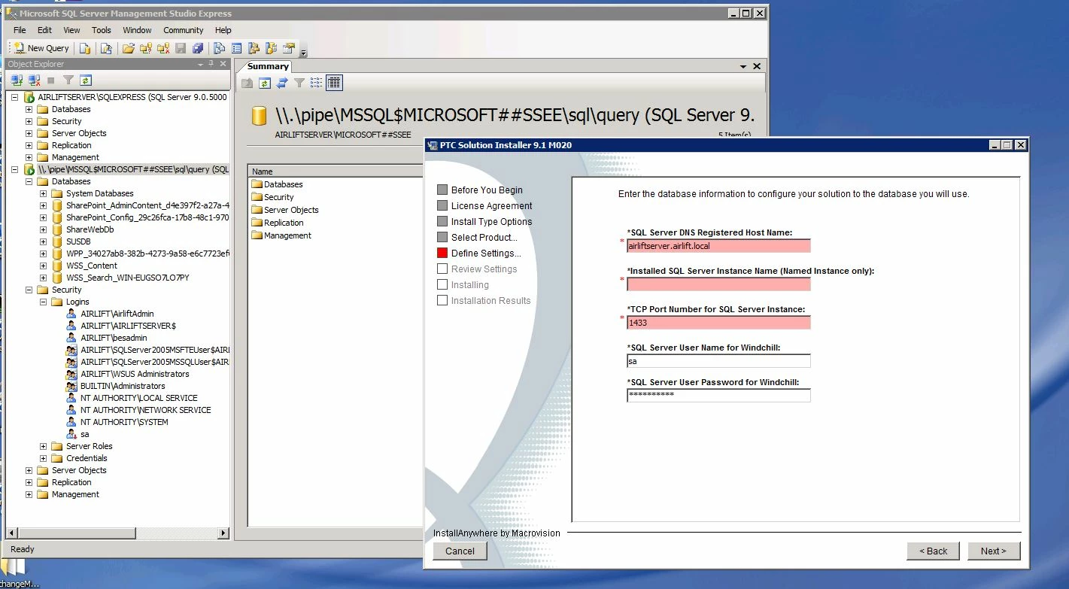
Task: Collapse the AIRLIFTSERVER\SQLEXPRESS server node
Action: 15,97
